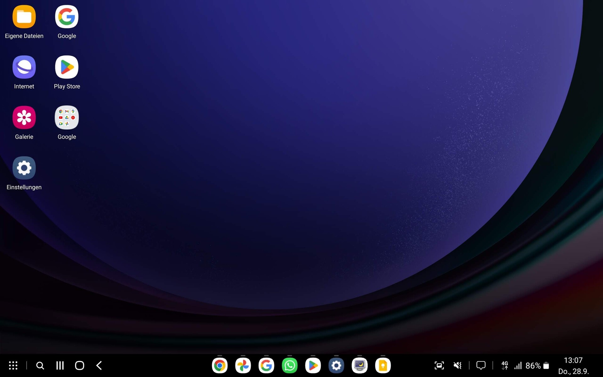The height and width of the screenshot is (377, 603).
Task: Launch Play Store from the home screen
Action: tap(67, 67)
